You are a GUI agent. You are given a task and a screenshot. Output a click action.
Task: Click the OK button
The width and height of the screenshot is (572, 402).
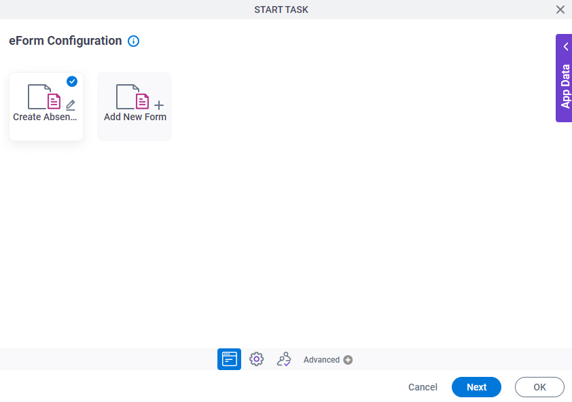tap(539, 387)
